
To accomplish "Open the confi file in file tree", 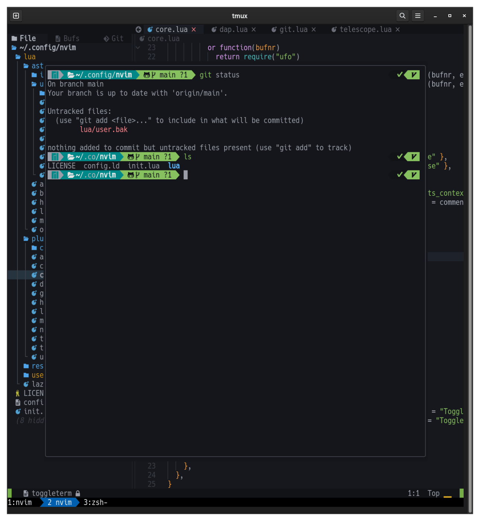I will click(29, 402).
